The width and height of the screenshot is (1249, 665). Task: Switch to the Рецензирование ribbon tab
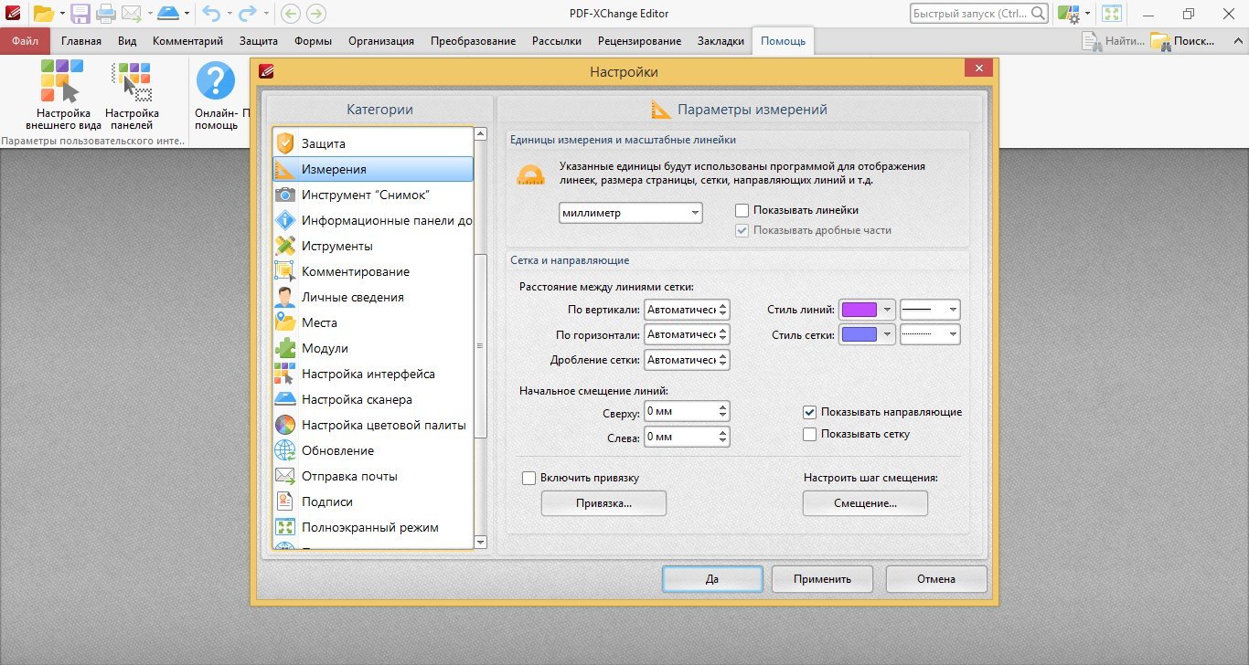pos(639,41)
